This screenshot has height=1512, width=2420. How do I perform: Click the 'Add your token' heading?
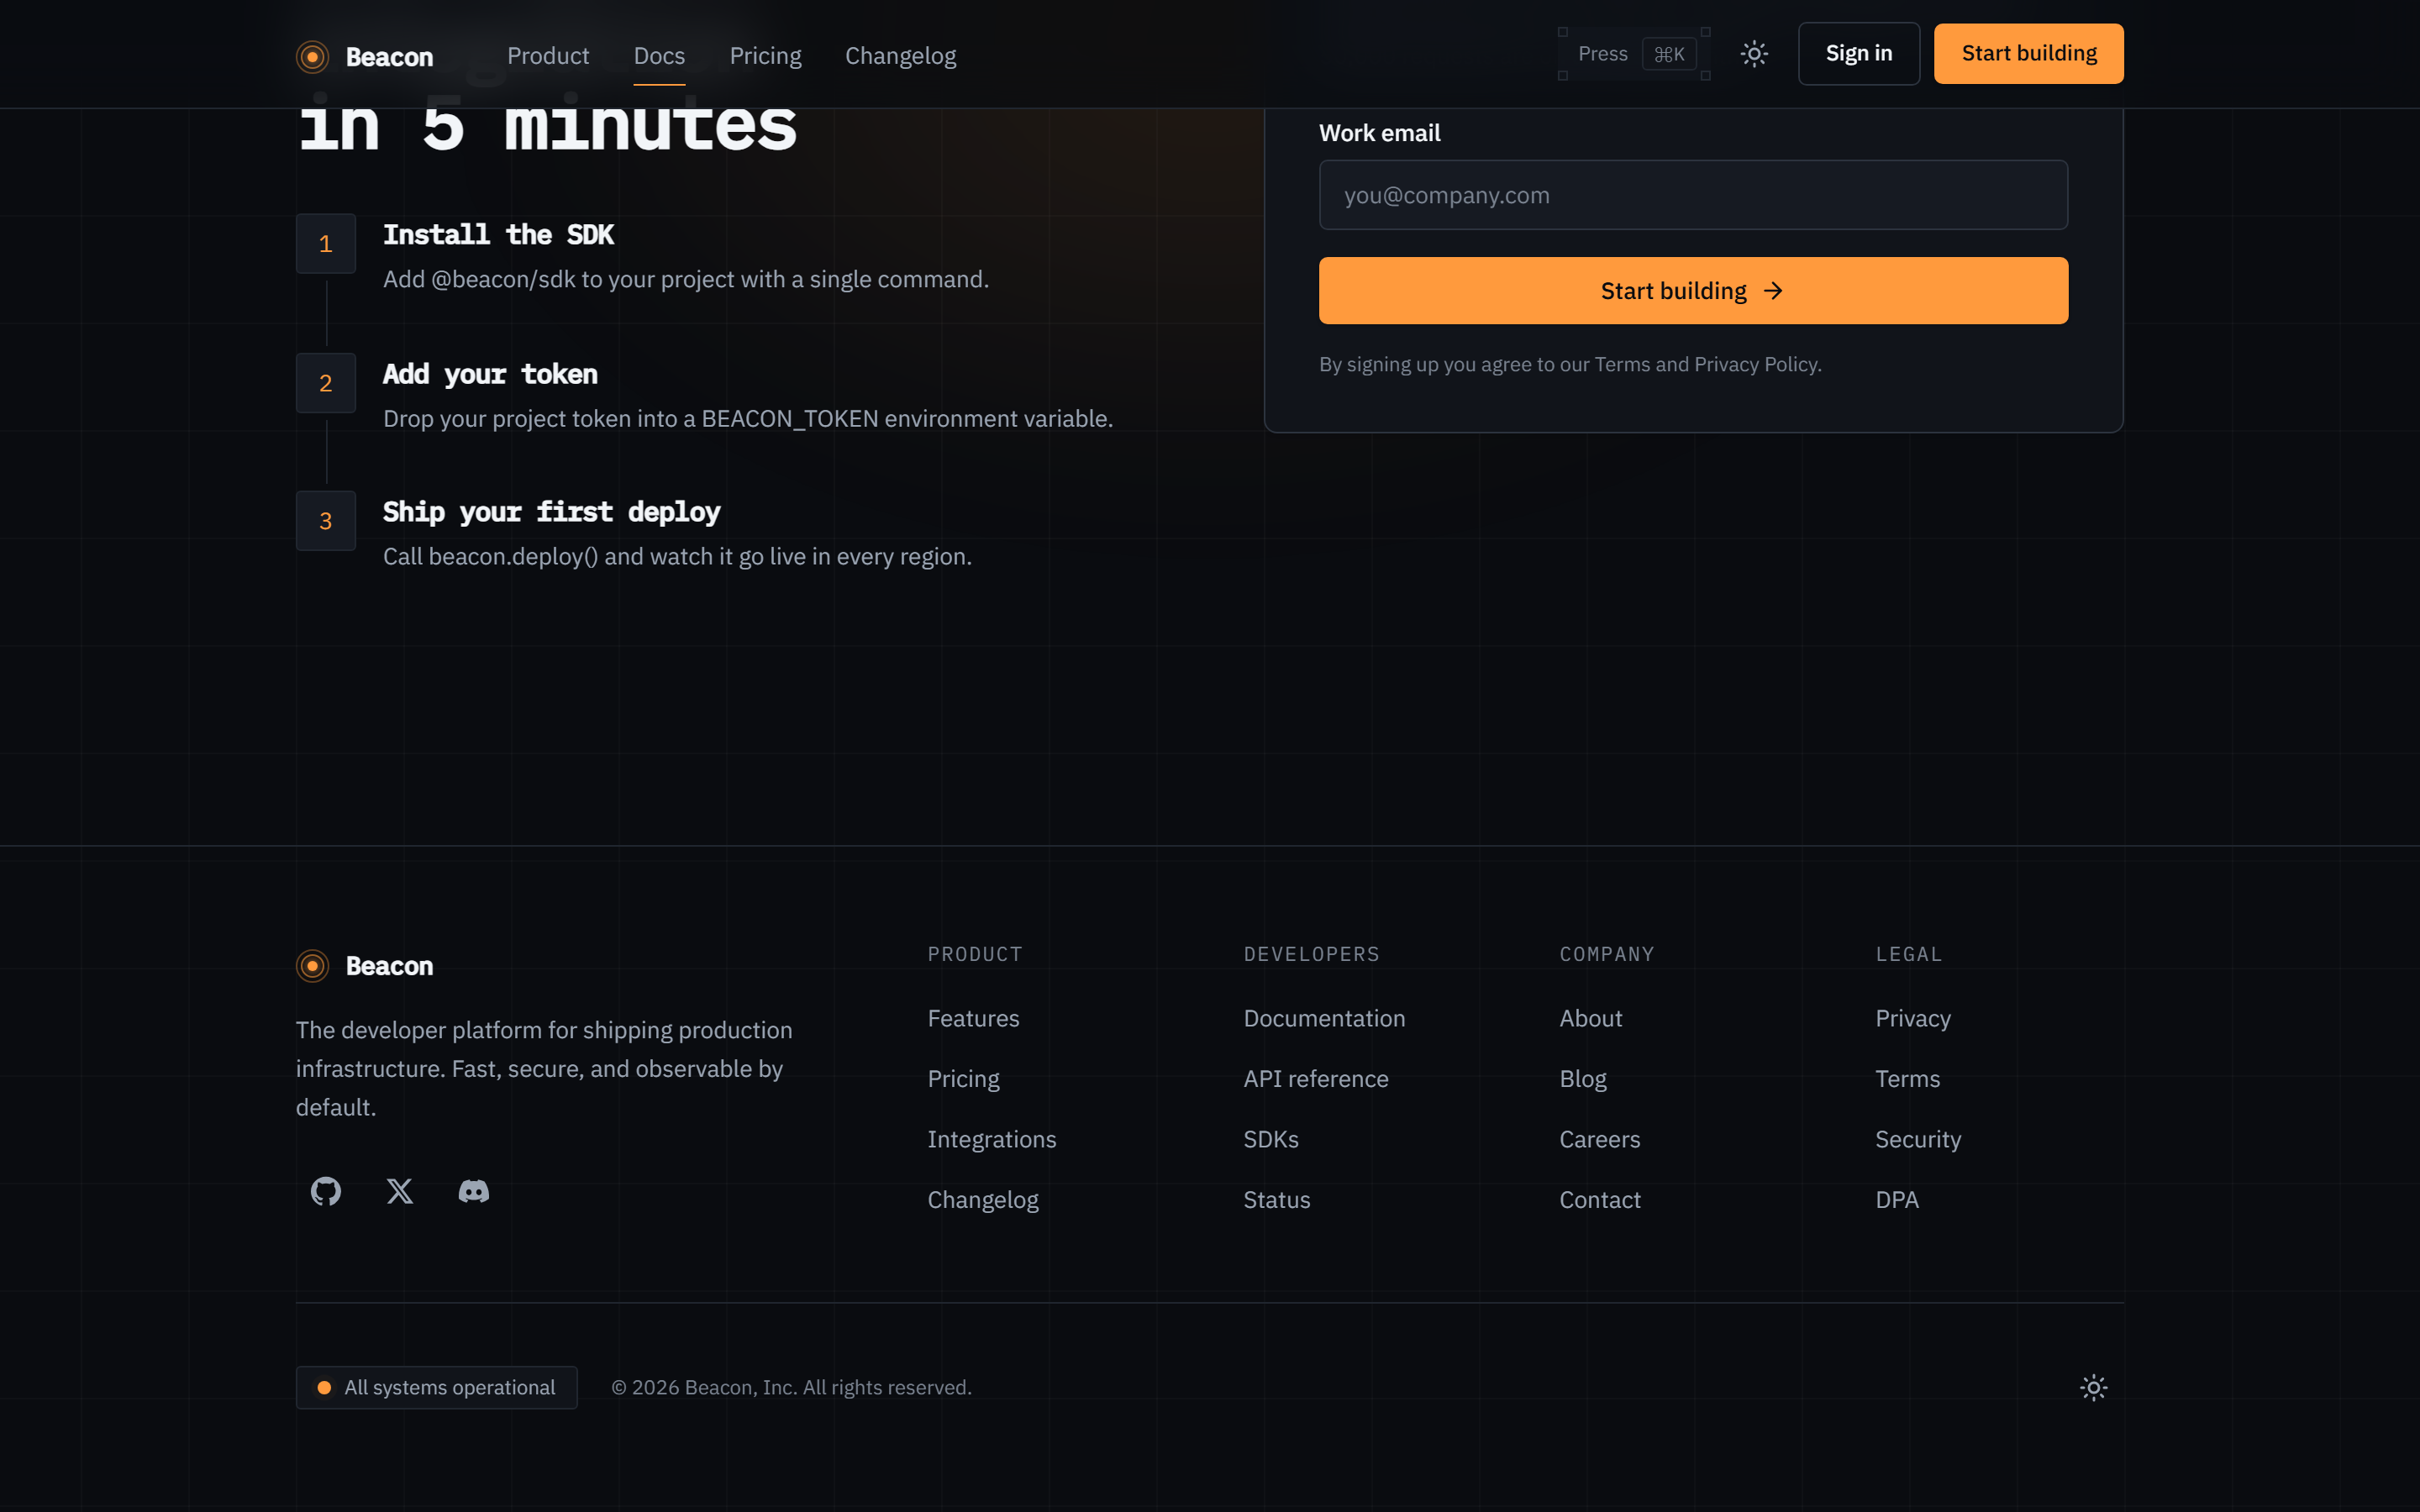pyautogui.click(x=490, y=375)
